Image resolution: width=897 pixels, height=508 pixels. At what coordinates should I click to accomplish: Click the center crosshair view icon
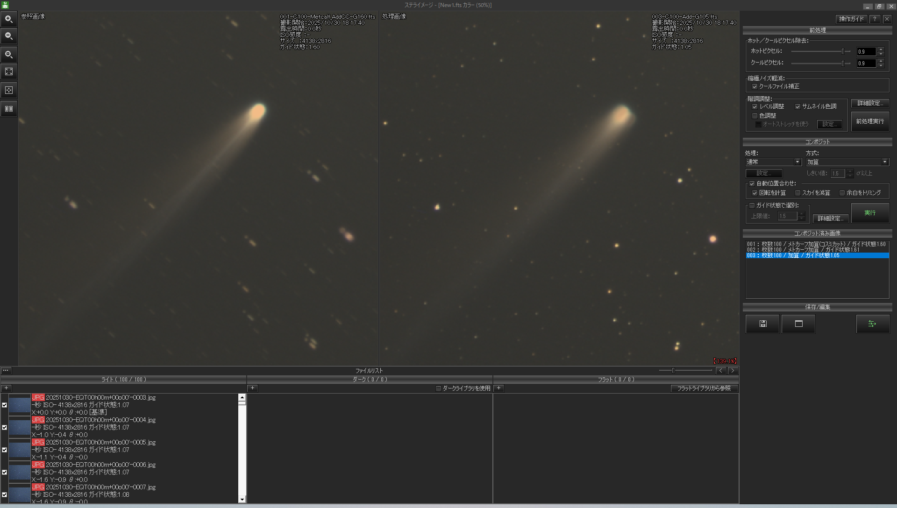pyautogui.click(x=8, y=90)
